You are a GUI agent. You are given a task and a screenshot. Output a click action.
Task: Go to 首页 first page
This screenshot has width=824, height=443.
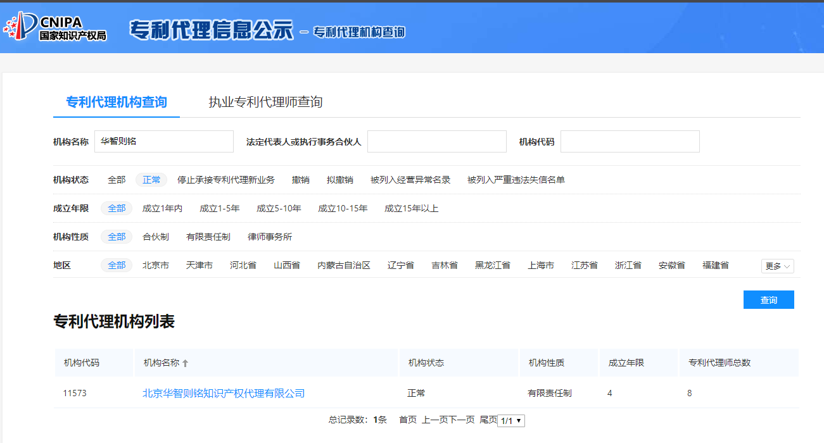coord(408,420)
